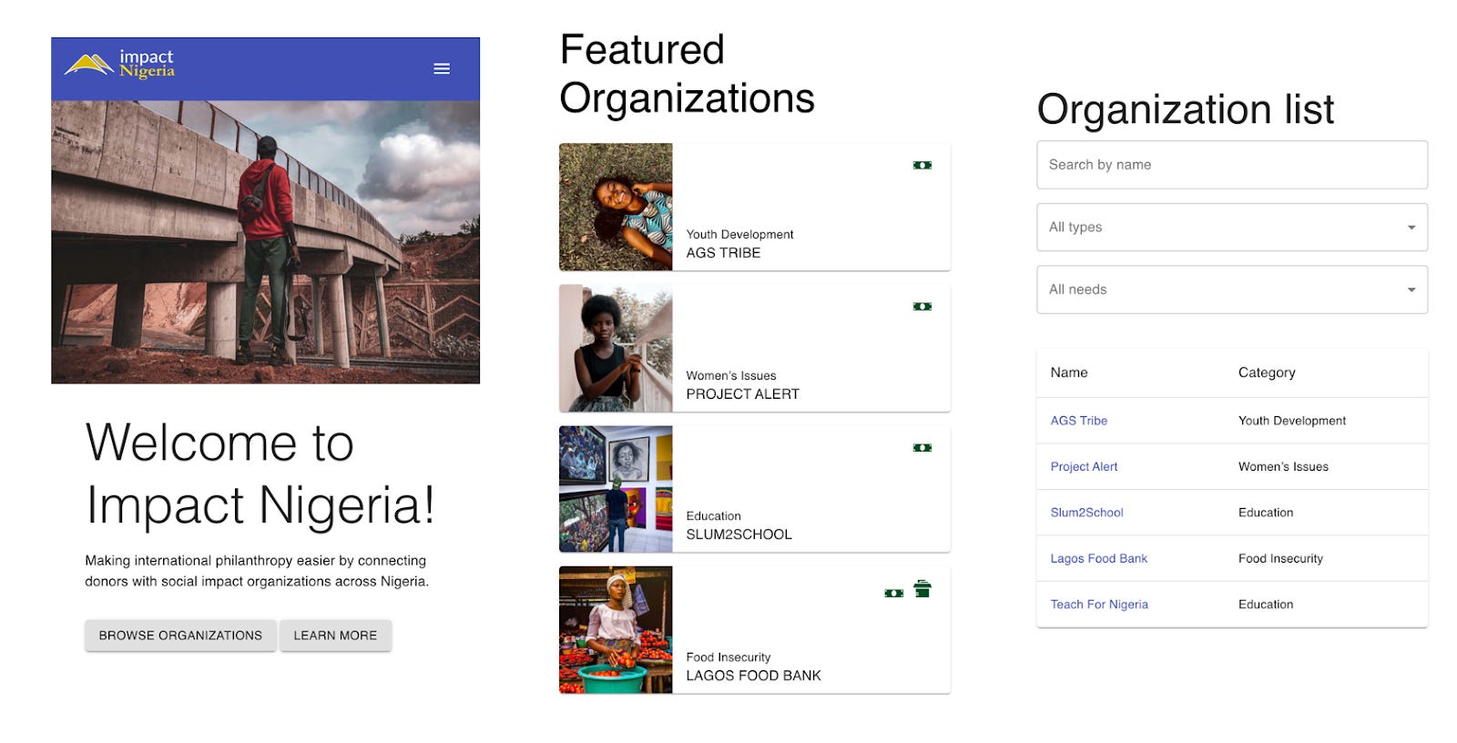Click the Search by name field

point(1232,165)
